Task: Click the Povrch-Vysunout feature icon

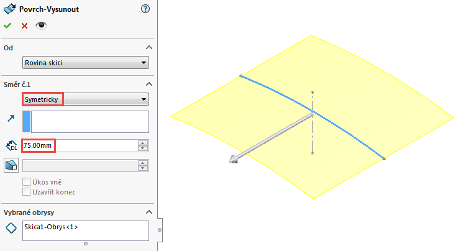Action: pos(9,9)
